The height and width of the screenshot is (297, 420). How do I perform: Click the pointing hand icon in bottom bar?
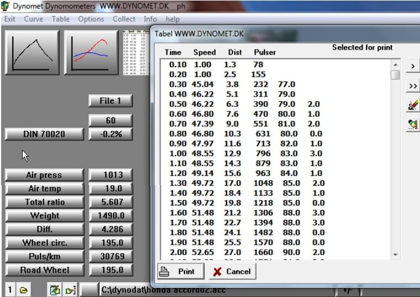tap(71, 290)
